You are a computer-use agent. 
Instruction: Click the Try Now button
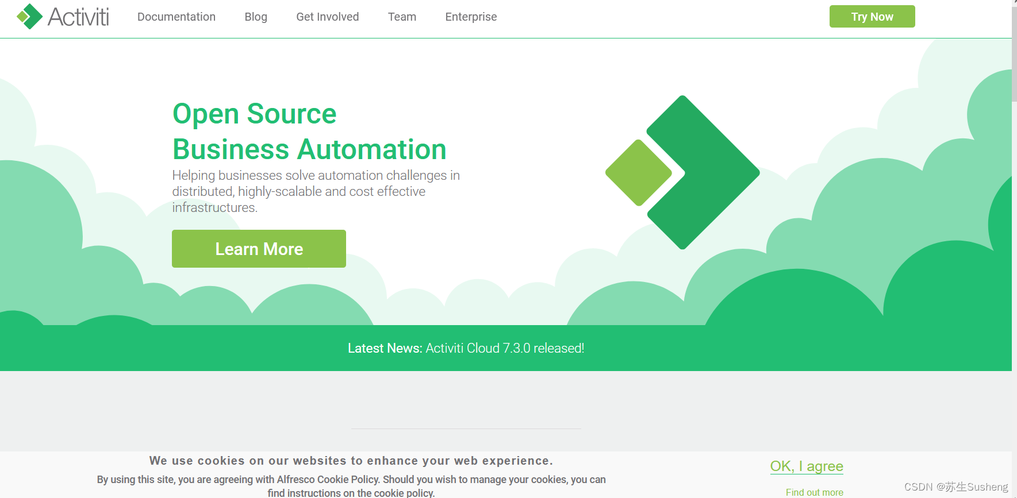(872, 17)
